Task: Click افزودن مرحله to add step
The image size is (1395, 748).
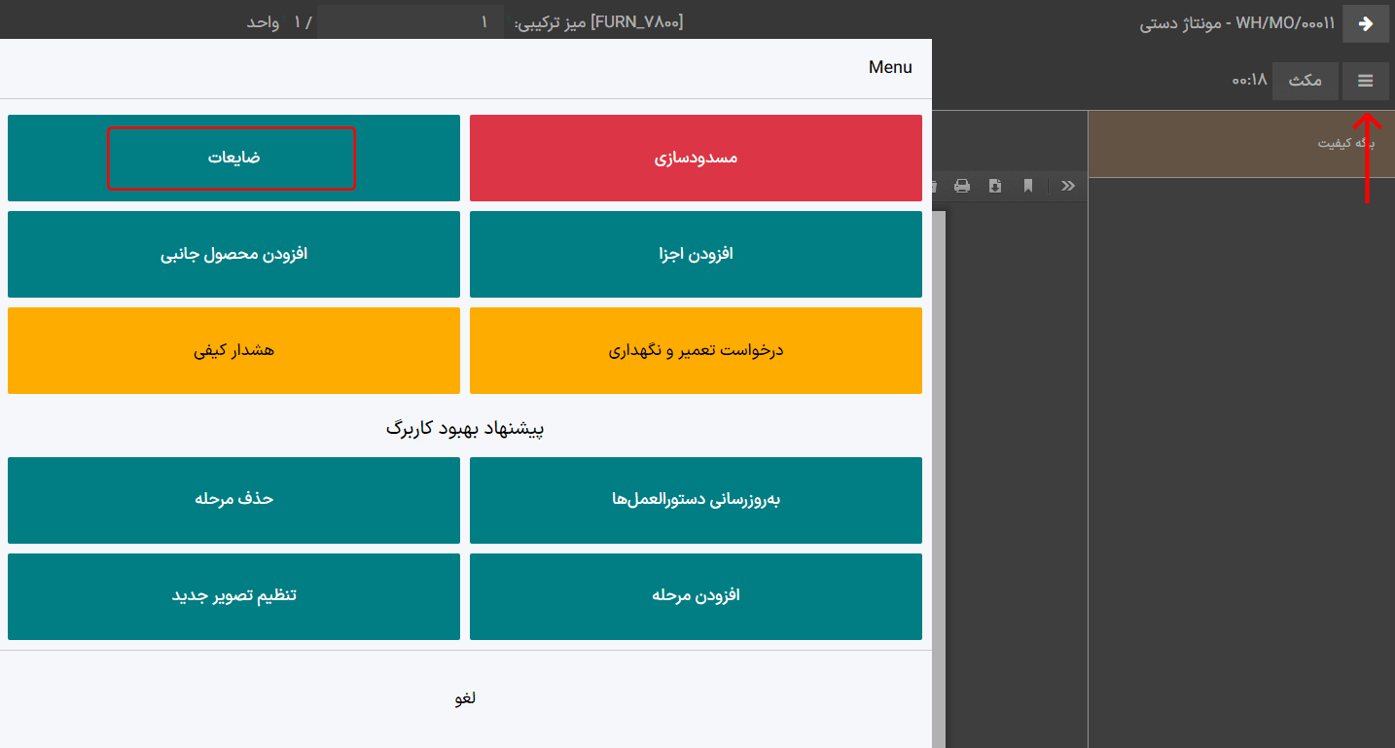Action: (x=696, y=596)
